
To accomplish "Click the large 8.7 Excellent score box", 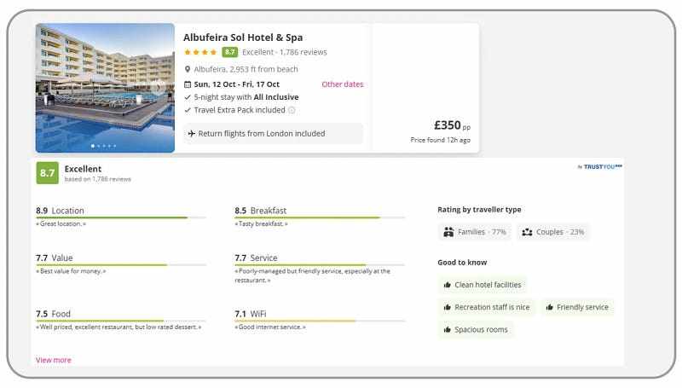I will click(47, 173).
